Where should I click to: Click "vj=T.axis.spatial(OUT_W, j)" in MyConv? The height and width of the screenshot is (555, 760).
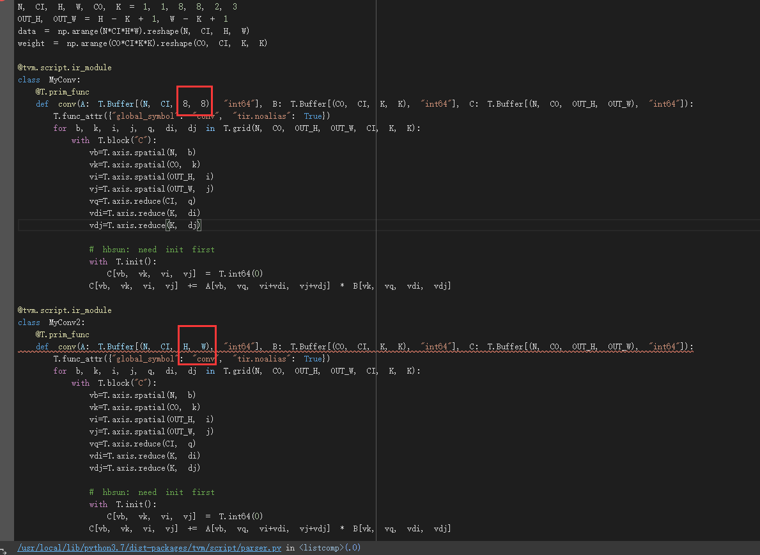tap(151, 188)
